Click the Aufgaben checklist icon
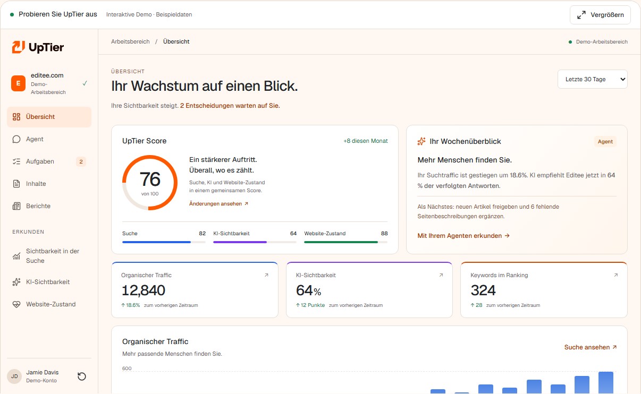Viewport: 641px width, 394px height. pos(16,161)
